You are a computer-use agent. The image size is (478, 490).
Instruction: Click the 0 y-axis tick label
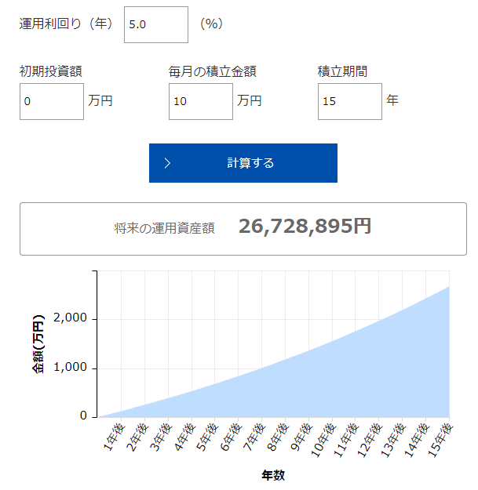(83, 416)
